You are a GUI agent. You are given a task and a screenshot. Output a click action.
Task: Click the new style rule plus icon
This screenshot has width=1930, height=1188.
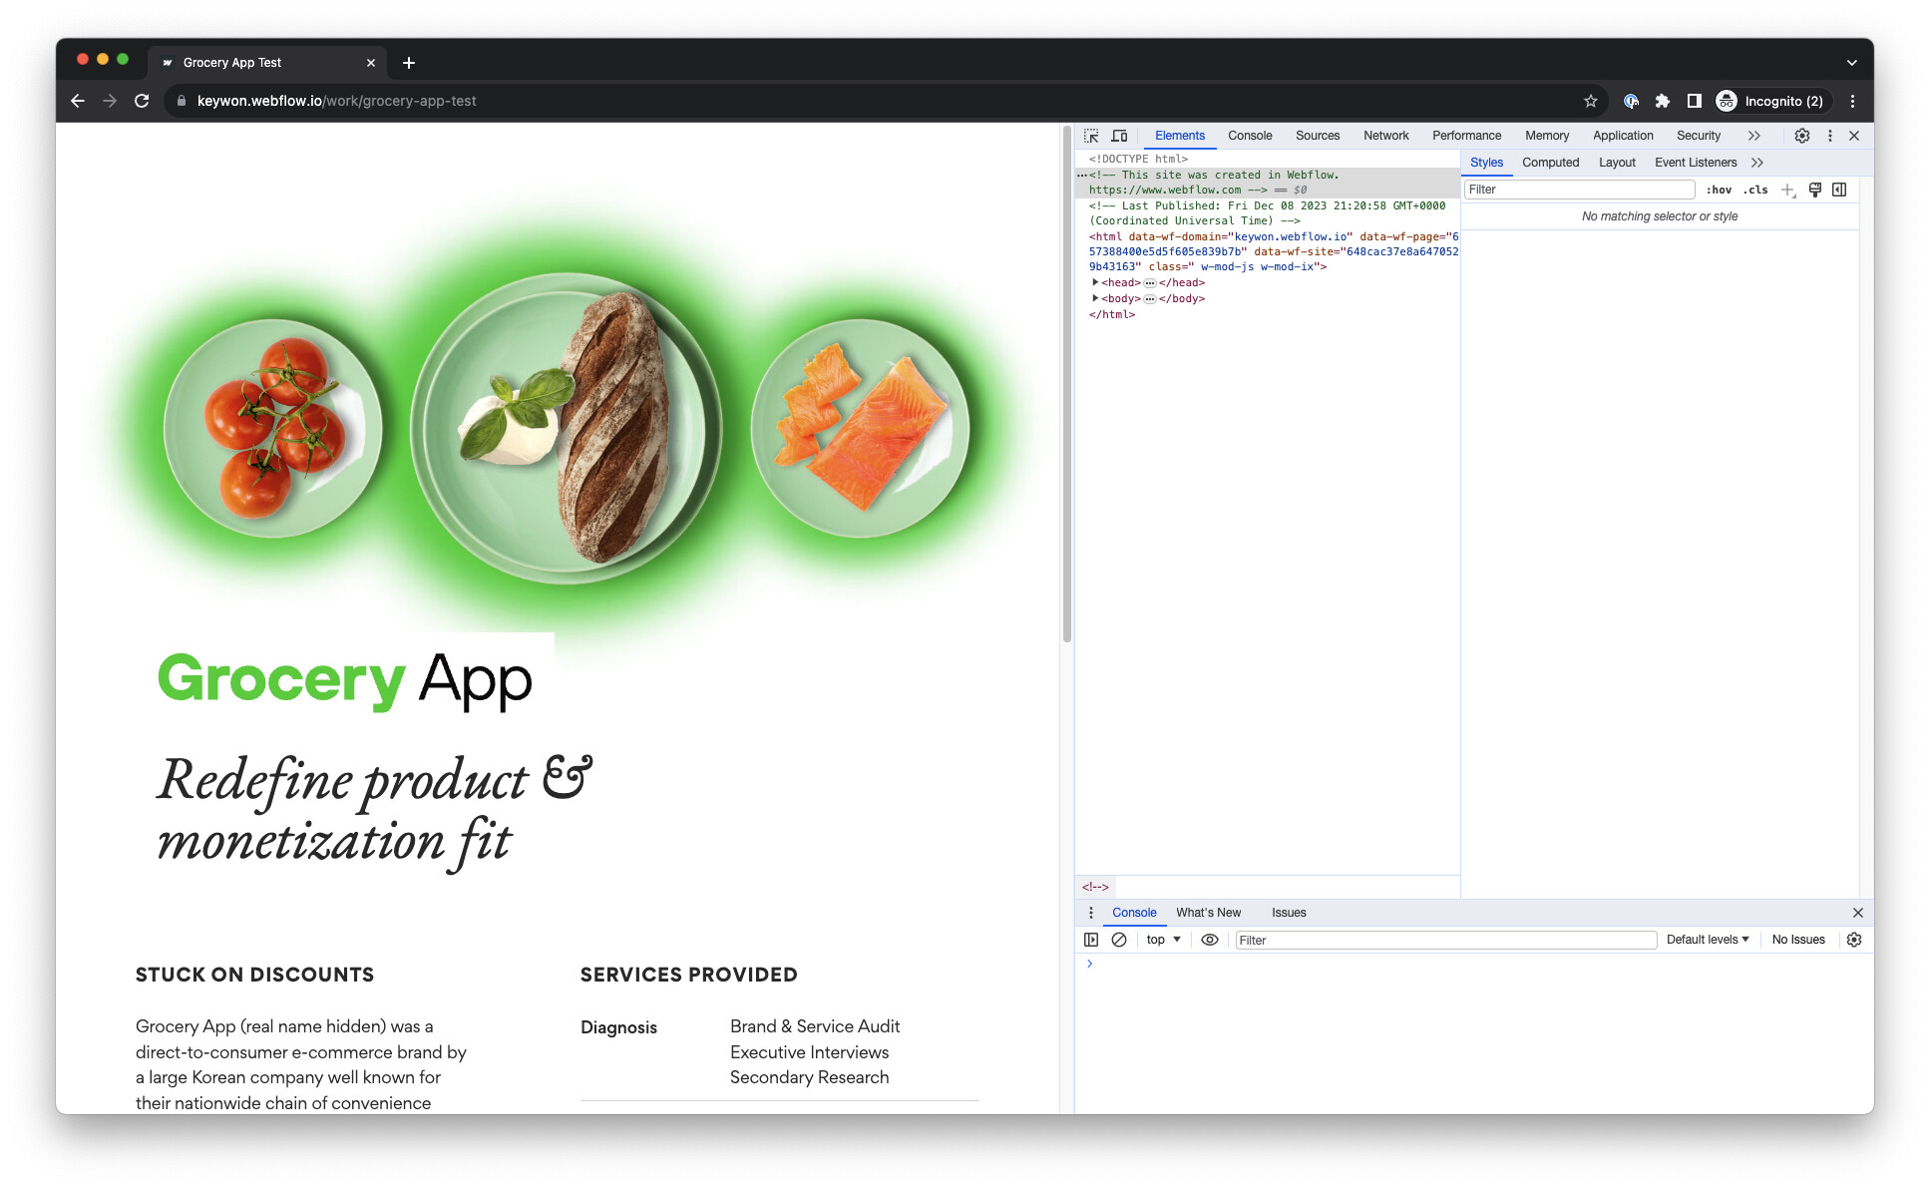click(1787, 190)
